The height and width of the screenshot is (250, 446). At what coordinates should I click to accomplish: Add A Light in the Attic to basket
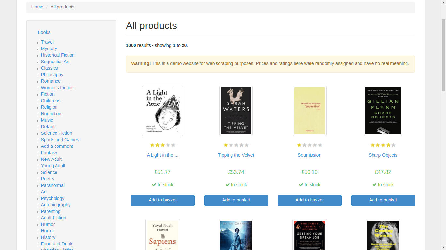click(163, 201)
